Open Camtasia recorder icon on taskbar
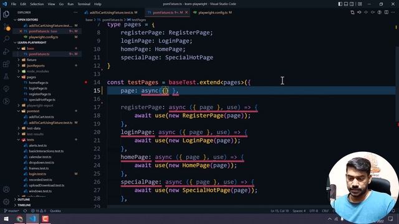The image size is (399, 224). coord(46,218)
